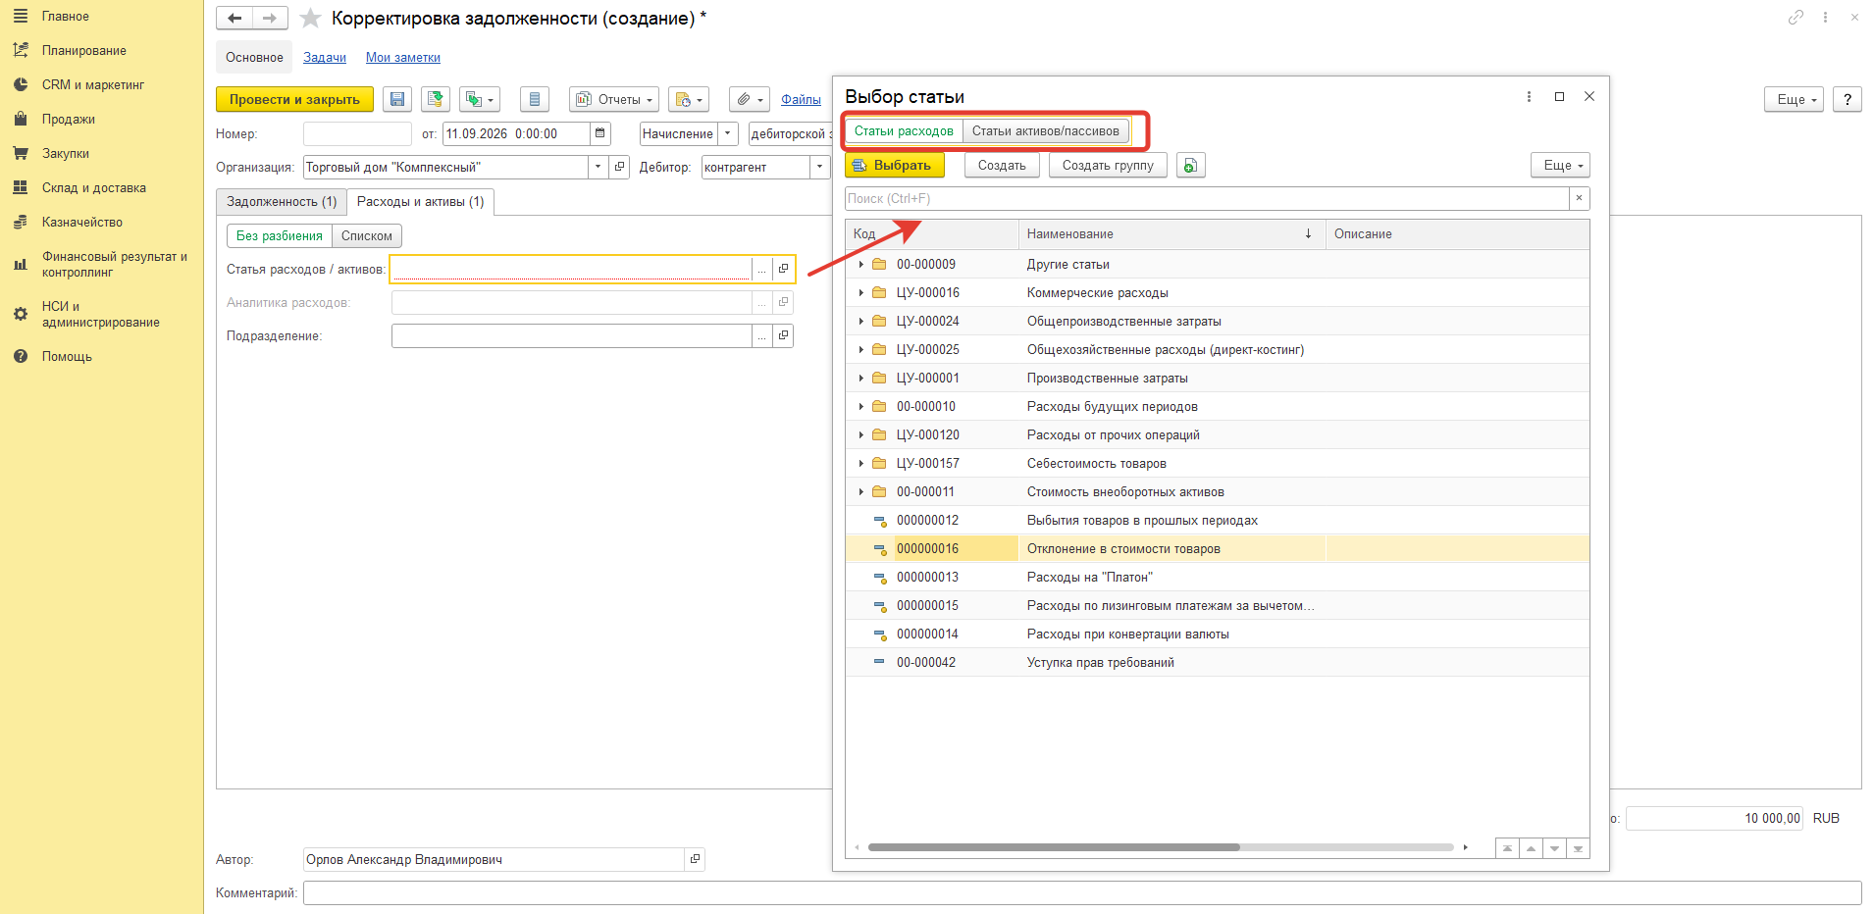This screenshot has height=914, width=1874.
Task: Open the Файлы link
Action: point(801,100)
